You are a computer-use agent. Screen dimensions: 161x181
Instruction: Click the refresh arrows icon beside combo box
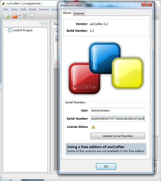45,24
